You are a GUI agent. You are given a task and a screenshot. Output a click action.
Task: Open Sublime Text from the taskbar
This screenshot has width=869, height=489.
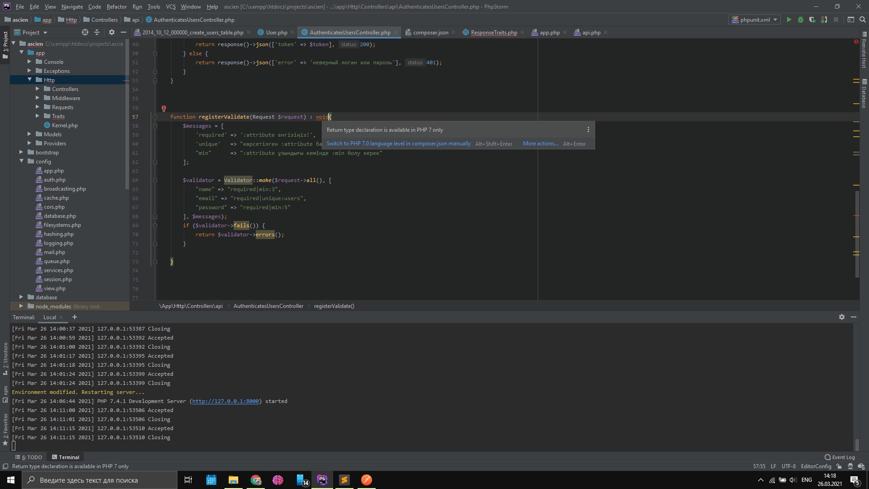point(344,480)
